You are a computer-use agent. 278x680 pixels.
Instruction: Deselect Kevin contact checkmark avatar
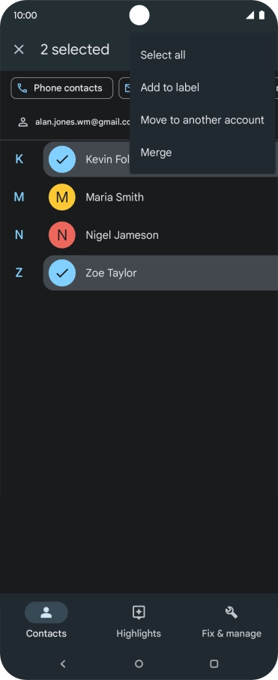coord(62,160)
